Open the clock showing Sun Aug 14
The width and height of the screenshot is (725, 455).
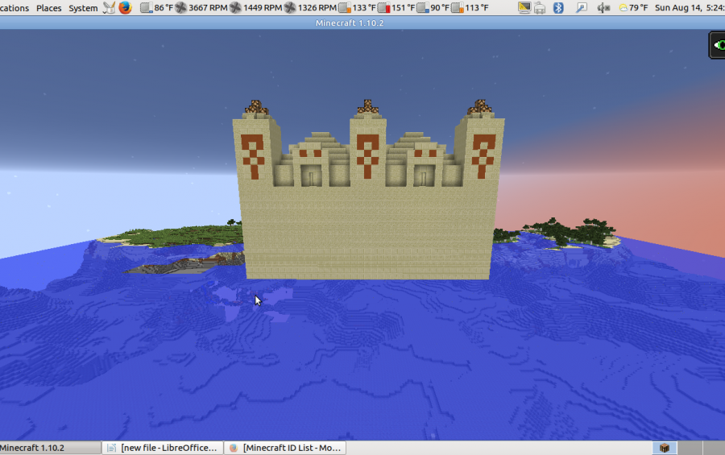(x=690, y=8)
